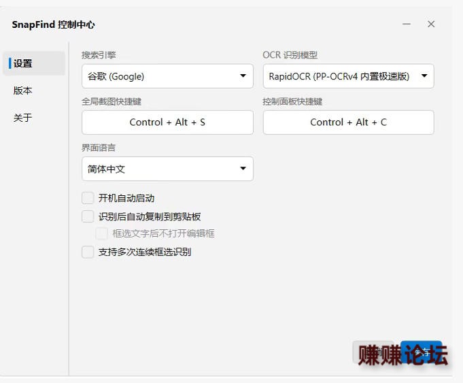463x383 pixels.
Task: Open the 界面语言 dropdown showing 简体中文
Action: [167, 169]
